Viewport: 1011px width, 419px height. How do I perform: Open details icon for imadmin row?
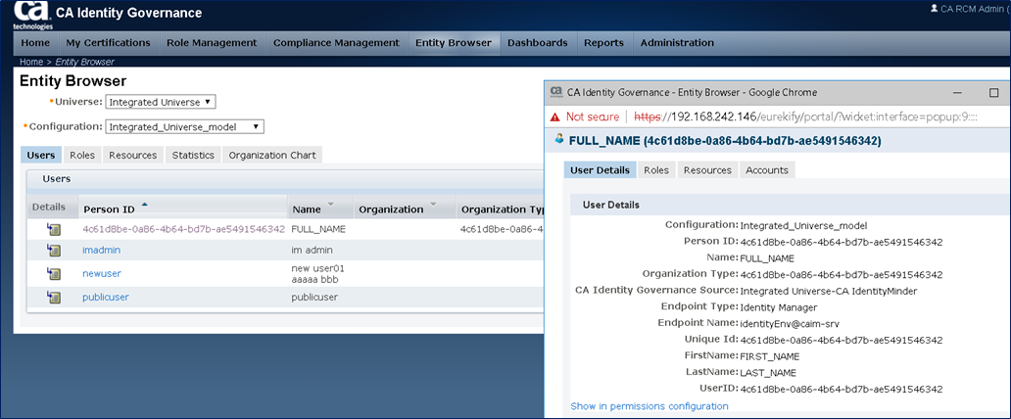54,250
